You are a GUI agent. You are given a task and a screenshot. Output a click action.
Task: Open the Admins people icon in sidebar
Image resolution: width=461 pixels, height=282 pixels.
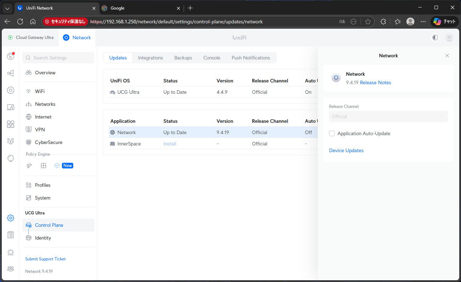pos(11,269)
